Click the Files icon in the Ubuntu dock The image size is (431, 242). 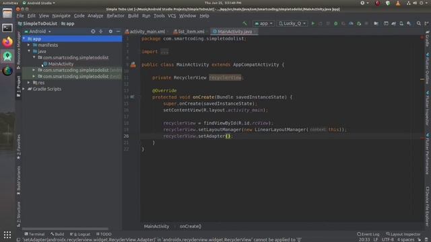pos(7,13)
